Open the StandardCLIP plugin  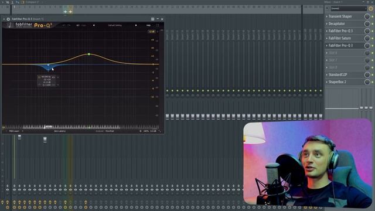pos(337,74)
